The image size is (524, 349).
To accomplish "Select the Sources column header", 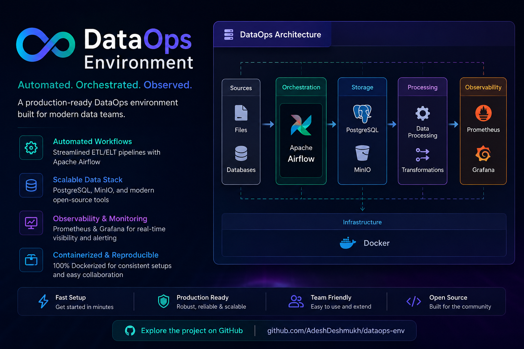I will 241,88.
